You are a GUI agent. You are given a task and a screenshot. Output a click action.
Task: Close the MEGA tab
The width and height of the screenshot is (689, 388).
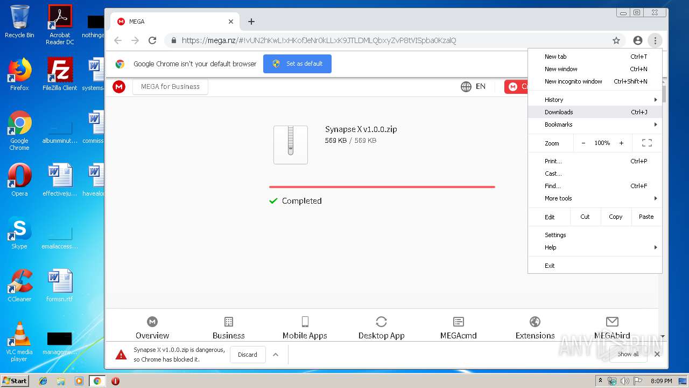231,22
